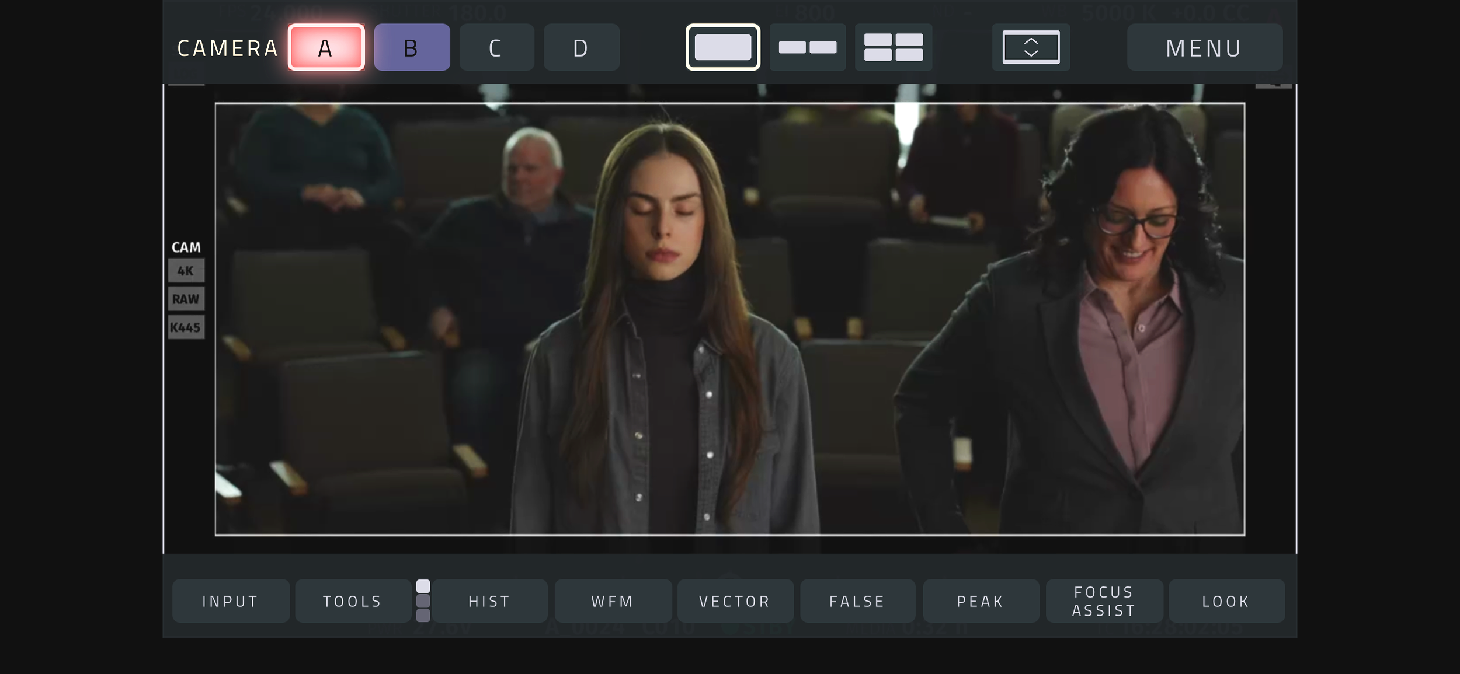Select the single-view layout icon
The width and height of the screenshot is (1460, 674).
(722, 47)
